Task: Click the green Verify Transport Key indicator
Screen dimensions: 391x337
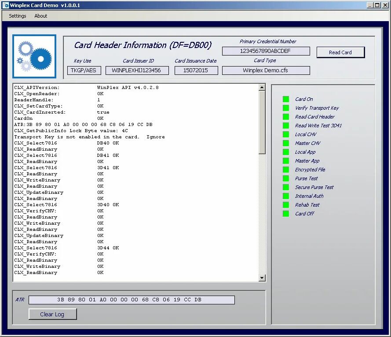Action: click(x=286, y=108)
